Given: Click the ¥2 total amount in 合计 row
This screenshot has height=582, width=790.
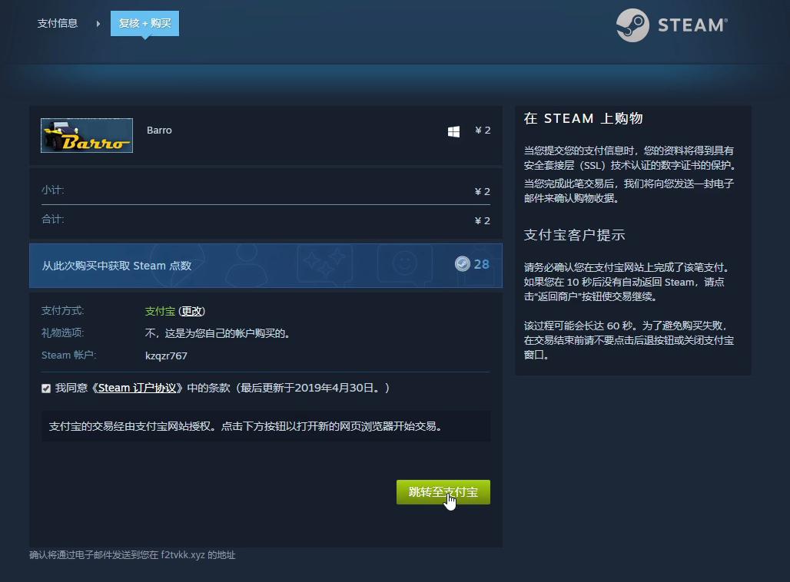Looking at the screenshot, I should pos(483,220).
